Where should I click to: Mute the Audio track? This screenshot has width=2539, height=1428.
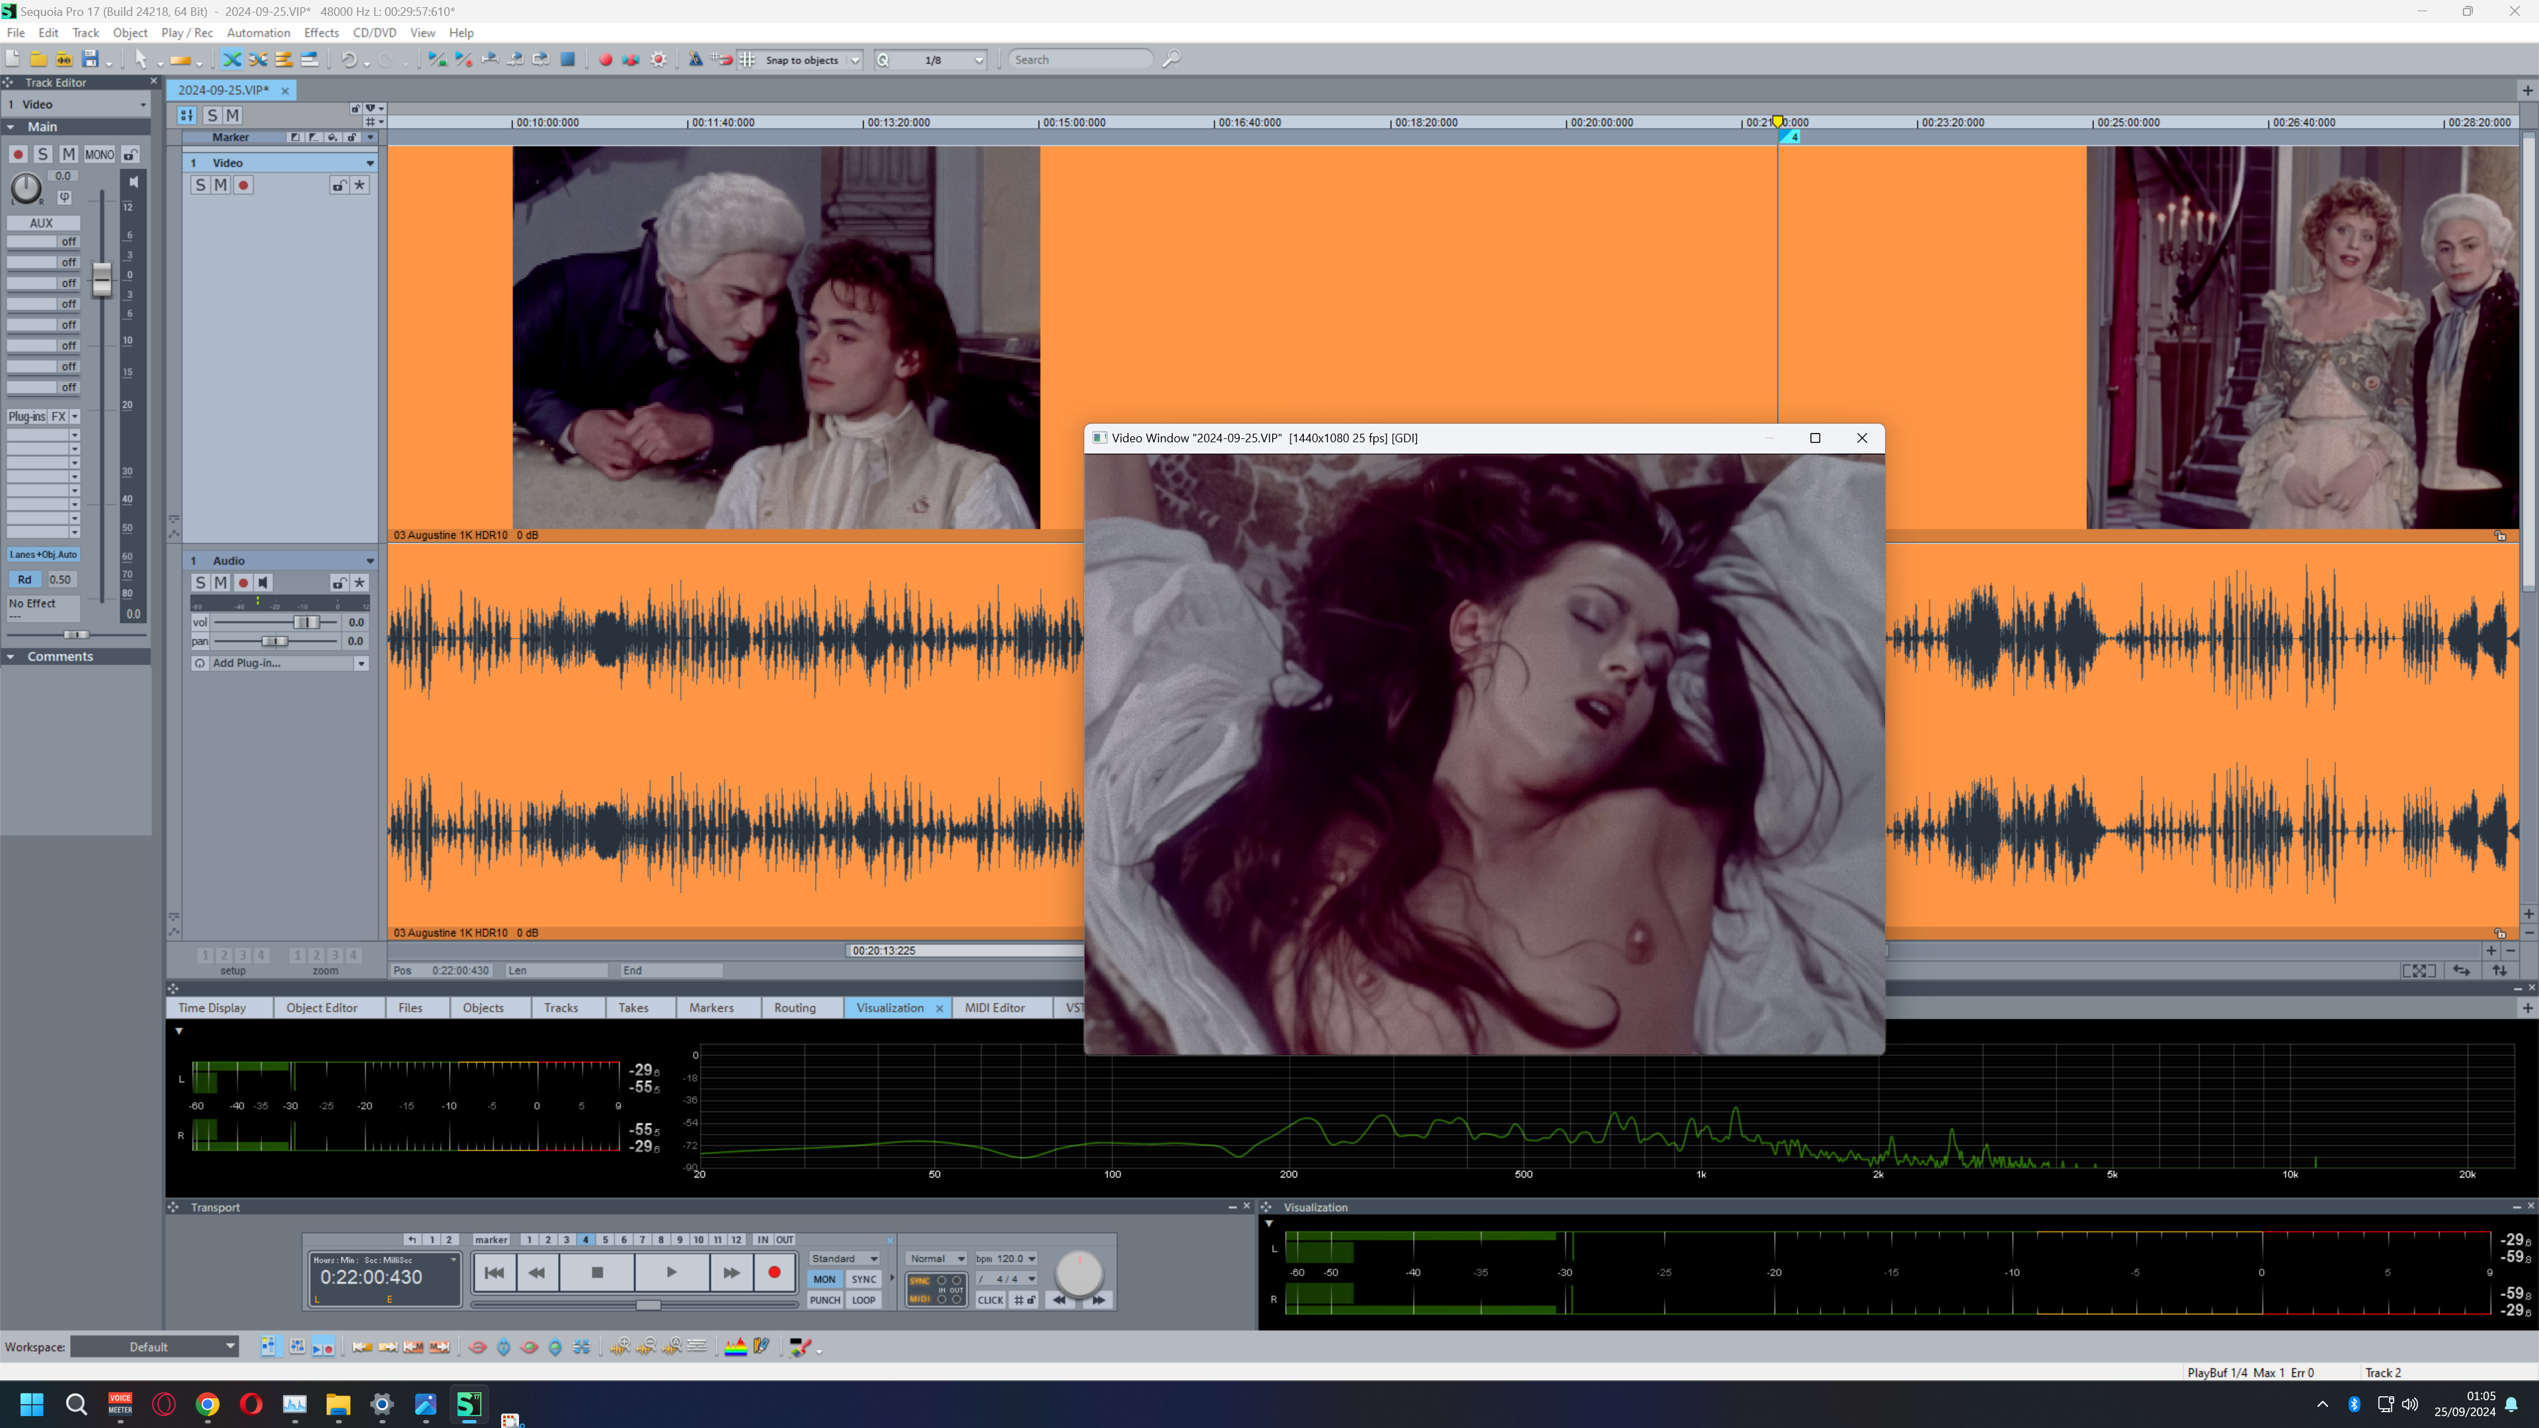click(221, 582)
